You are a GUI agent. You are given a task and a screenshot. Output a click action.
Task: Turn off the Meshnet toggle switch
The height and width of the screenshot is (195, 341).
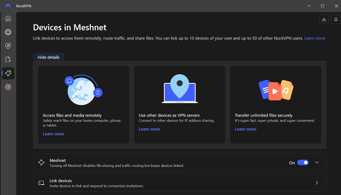click(303, 163)
